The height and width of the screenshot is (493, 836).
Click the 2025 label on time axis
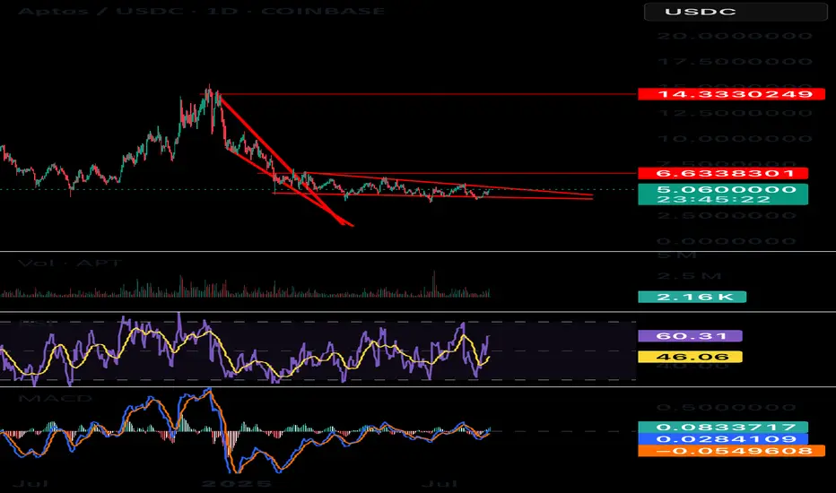tap(236, 484)
